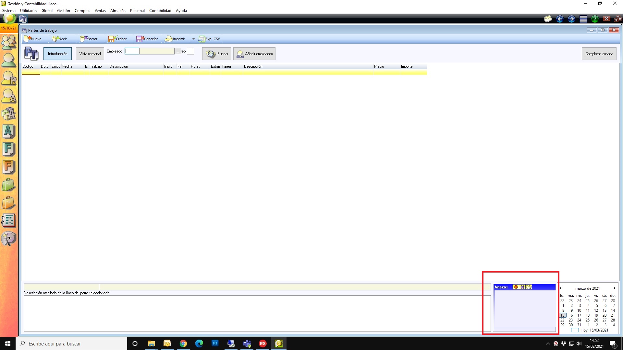Open Photoshop from the Windows taskbar
Screen dimensions: 623x350
coord(215,344)
